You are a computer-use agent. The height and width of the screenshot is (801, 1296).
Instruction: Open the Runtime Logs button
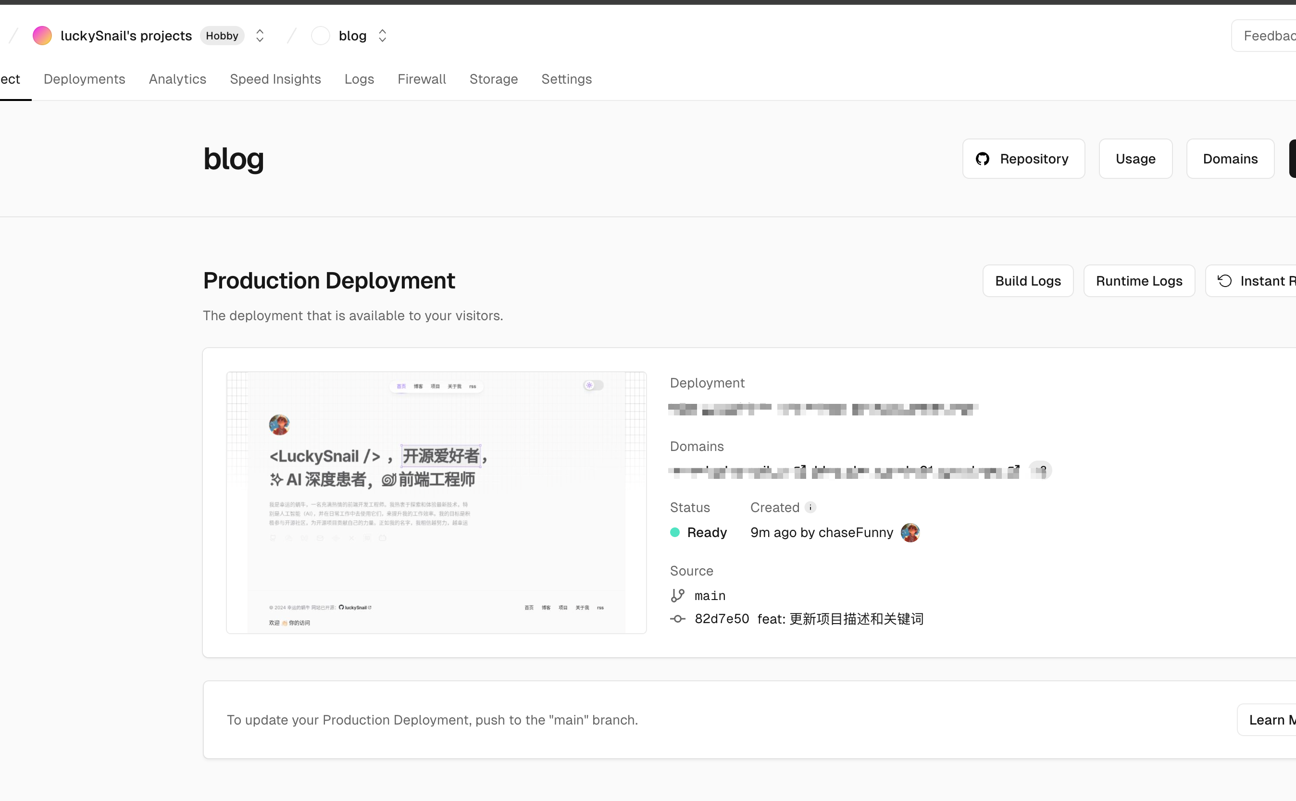[1139, 281]
